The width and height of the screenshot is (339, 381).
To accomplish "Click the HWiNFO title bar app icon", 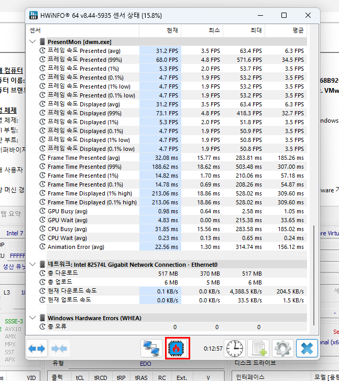I will 34,15.
